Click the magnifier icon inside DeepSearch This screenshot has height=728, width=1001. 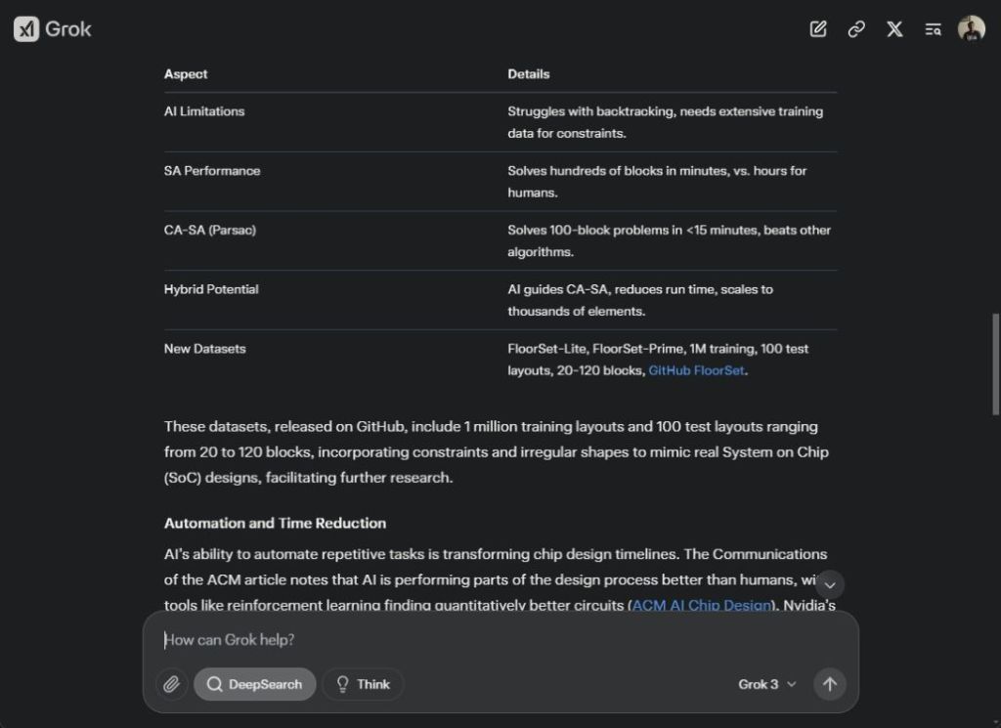pyautogui.click(x=214, y=684)
